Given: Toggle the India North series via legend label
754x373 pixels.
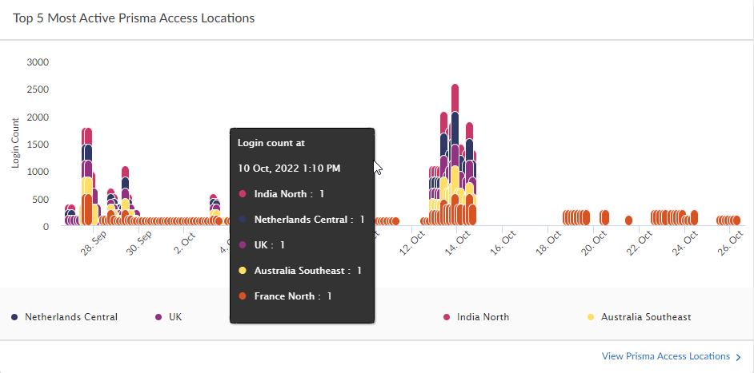Looking at the screenshot, I should (483, 317).
